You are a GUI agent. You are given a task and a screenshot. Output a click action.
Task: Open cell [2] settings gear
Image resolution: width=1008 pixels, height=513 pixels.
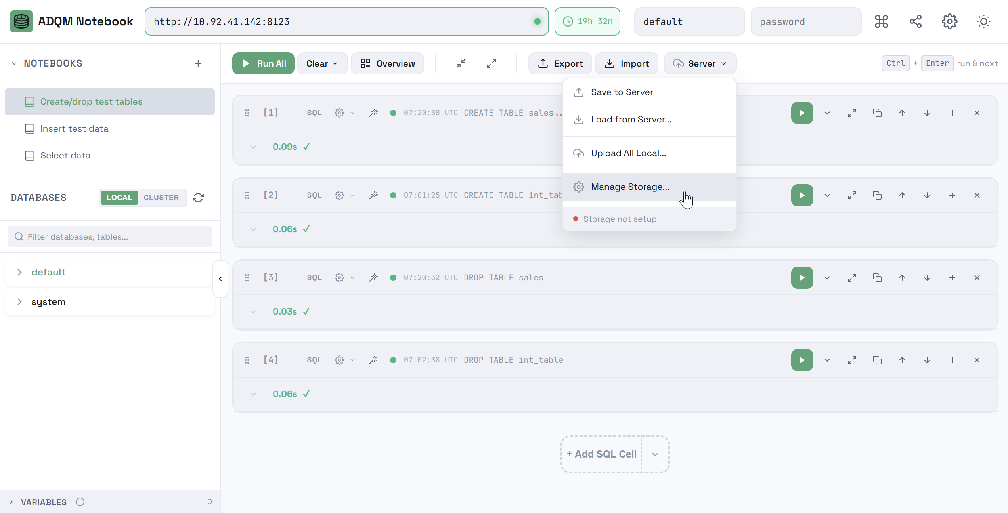339,195
